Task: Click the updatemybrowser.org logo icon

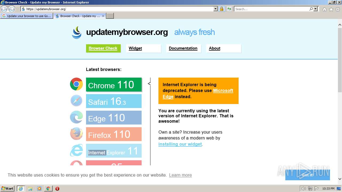Action: tap(76, 32)
